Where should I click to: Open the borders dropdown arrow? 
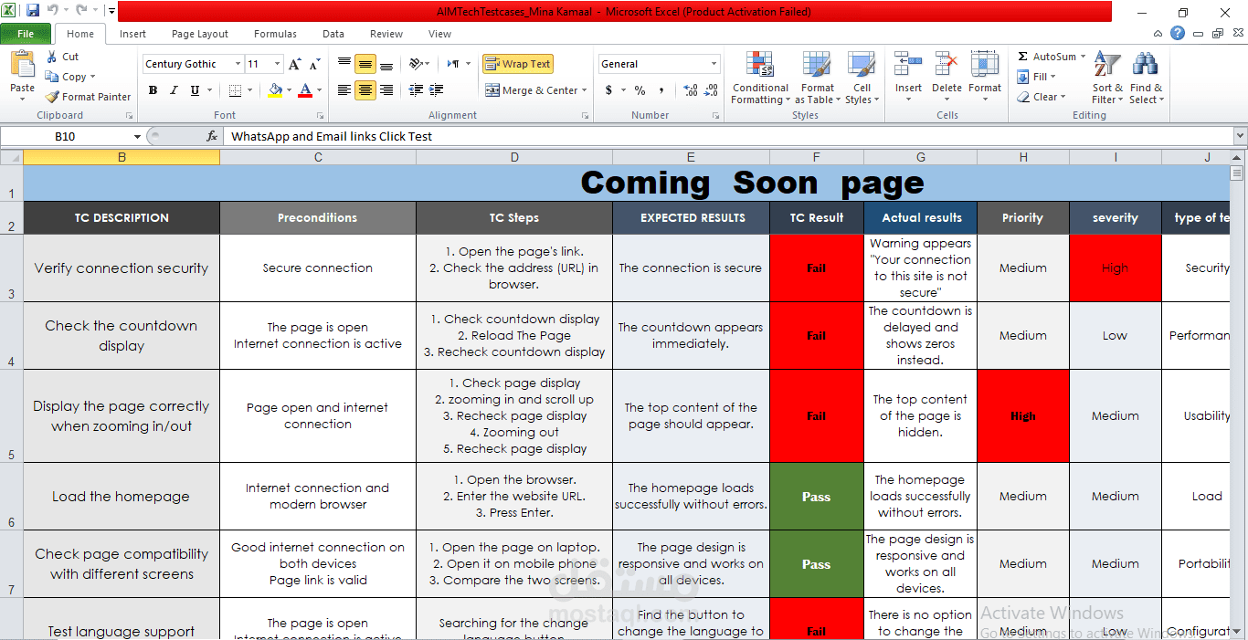(x=250, y=90)
